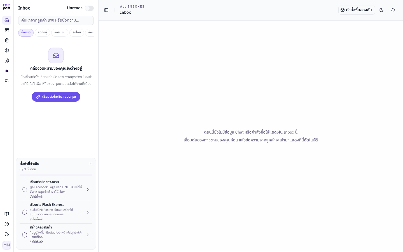Select the รอโอน filter chip
The height and width of the screenshot is (252, 403).
pyautogui.click(x=77, y=33)
